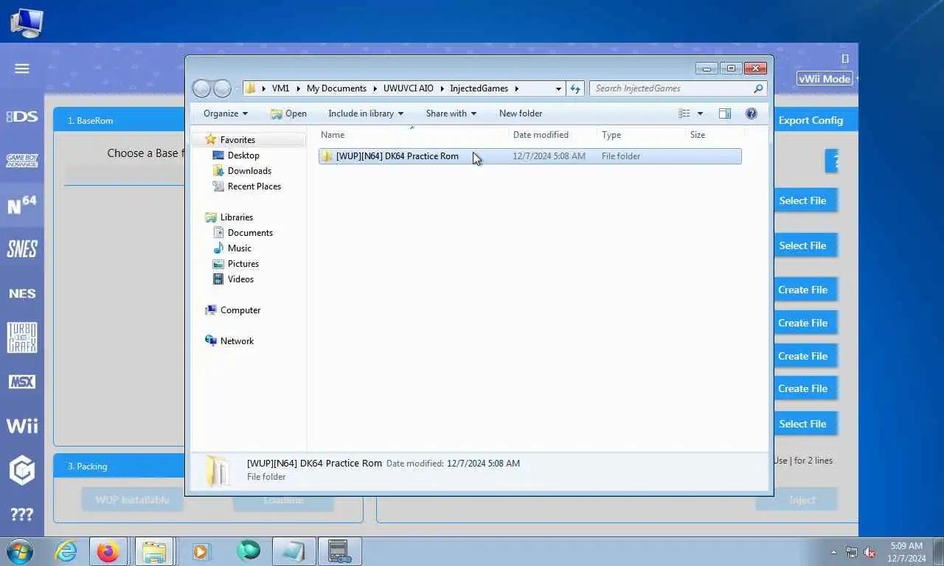The width and height of the screenshot is (944, 566).
Task: Click InjectedGames in address path
Action: point(479,88)
